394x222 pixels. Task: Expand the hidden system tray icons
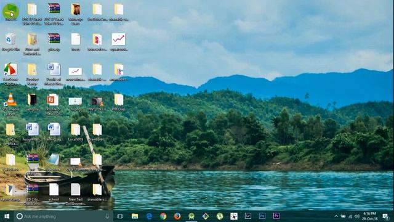tap(336, 216)
